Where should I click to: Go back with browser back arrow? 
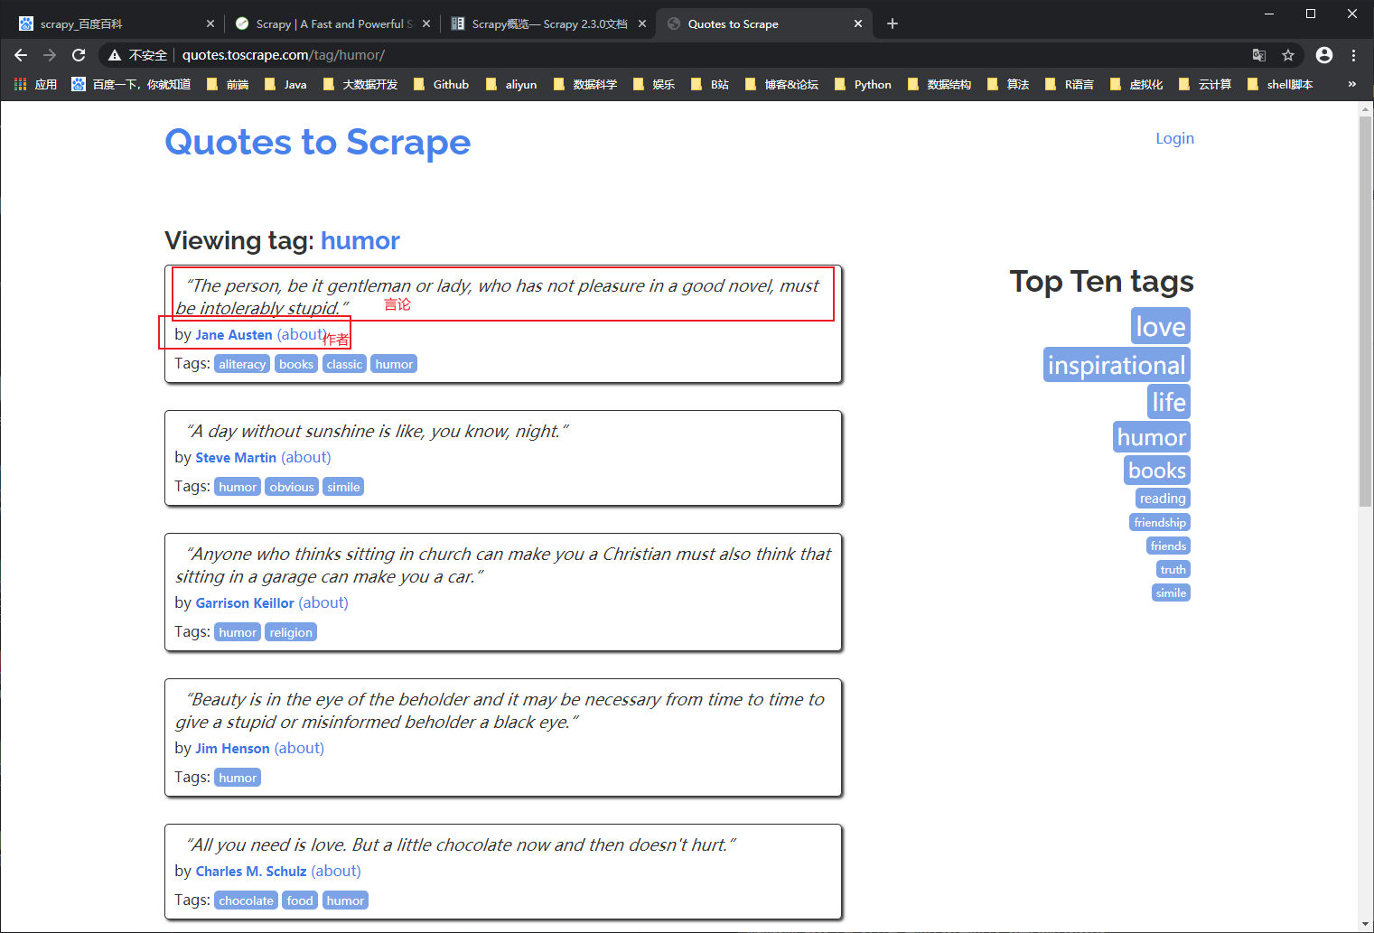(x=21, y=55)
